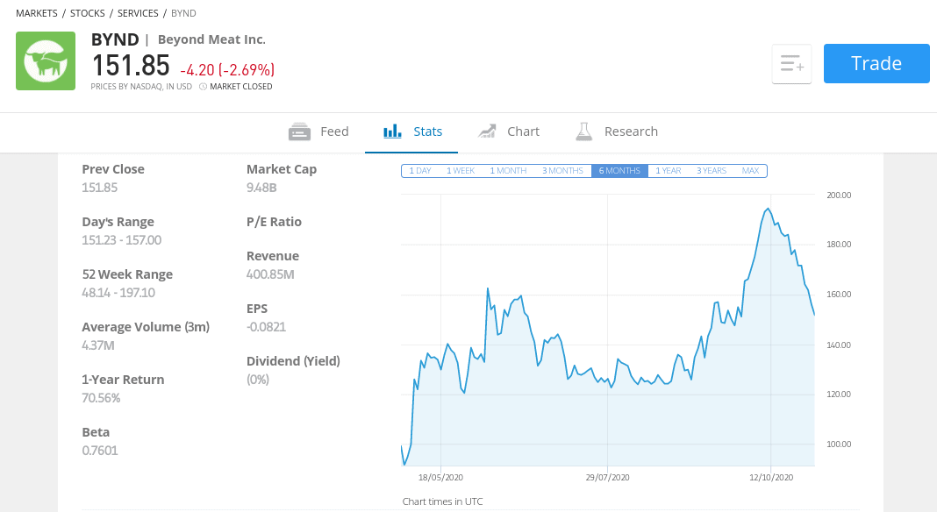Click the Beyond Meat green logo

pos(46,61)
